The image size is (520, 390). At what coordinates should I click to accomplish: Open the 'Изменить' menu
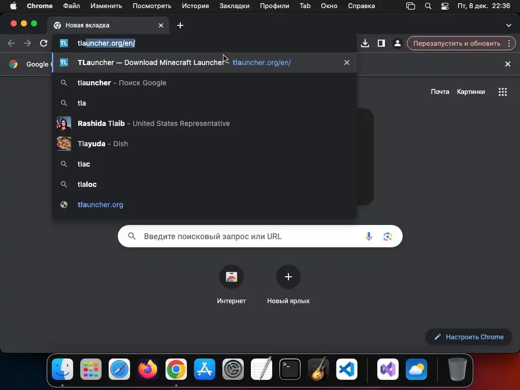pyautogui.click(x=106, y=6)
